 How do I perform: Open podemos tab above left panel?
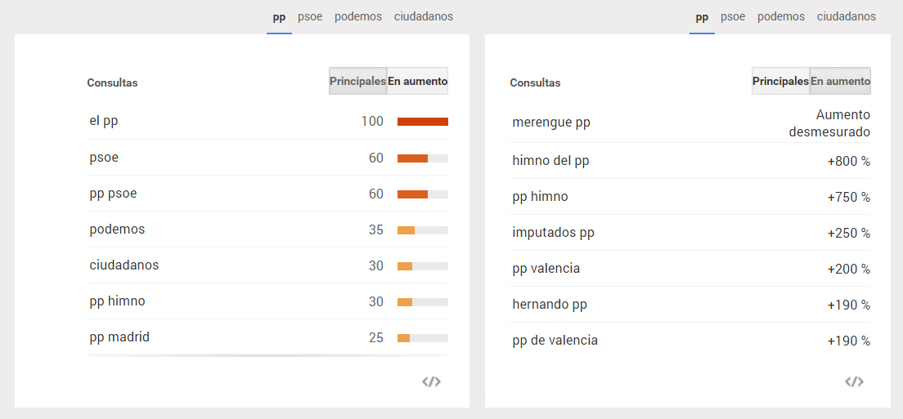click(x=358, y=17)
